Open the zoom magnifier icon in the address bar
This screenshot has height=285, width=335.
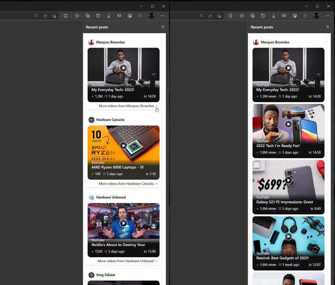(37, 15)
